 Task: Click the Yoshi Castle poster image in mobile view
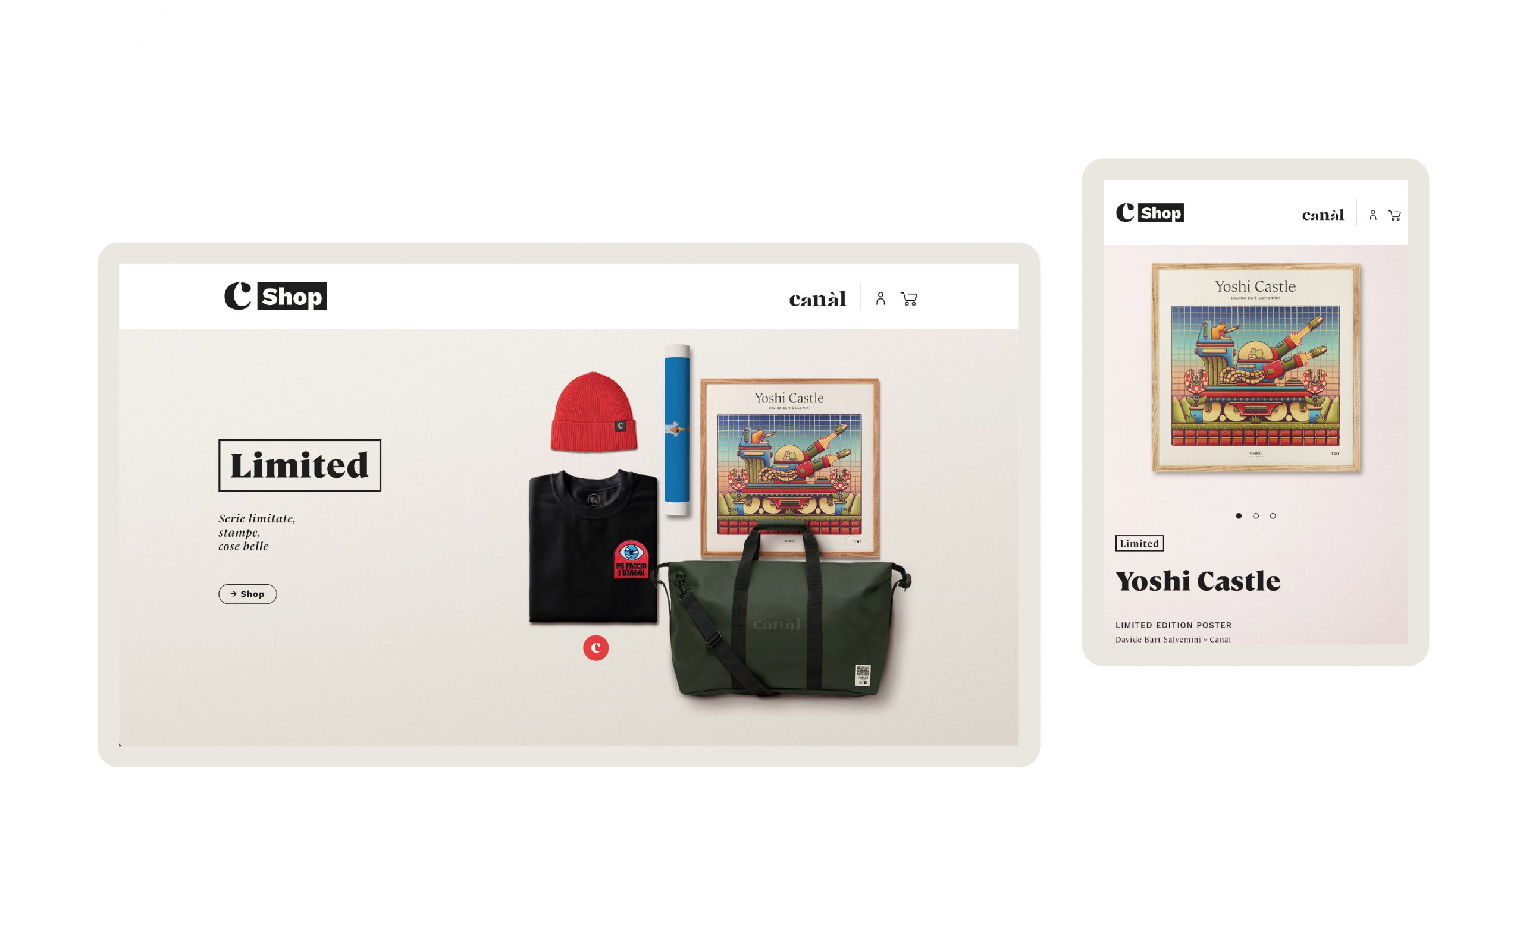pos(1255,368)
